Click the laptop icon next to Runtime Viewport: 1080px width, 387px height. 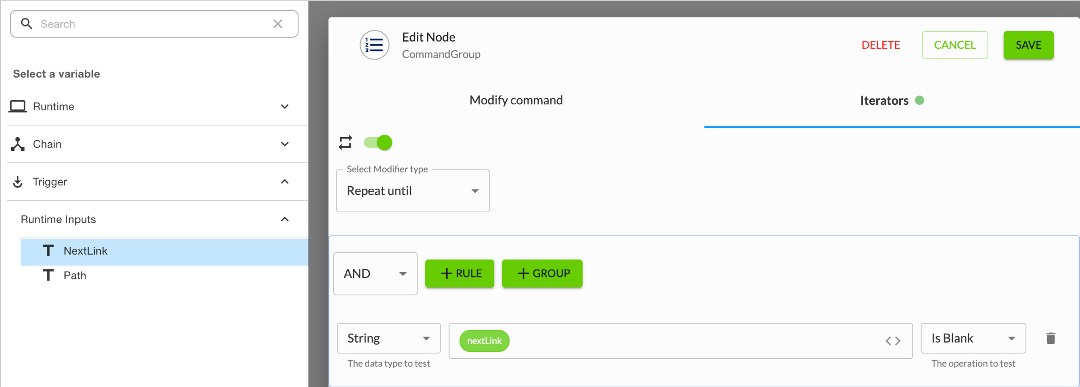(x=18, y=106)
